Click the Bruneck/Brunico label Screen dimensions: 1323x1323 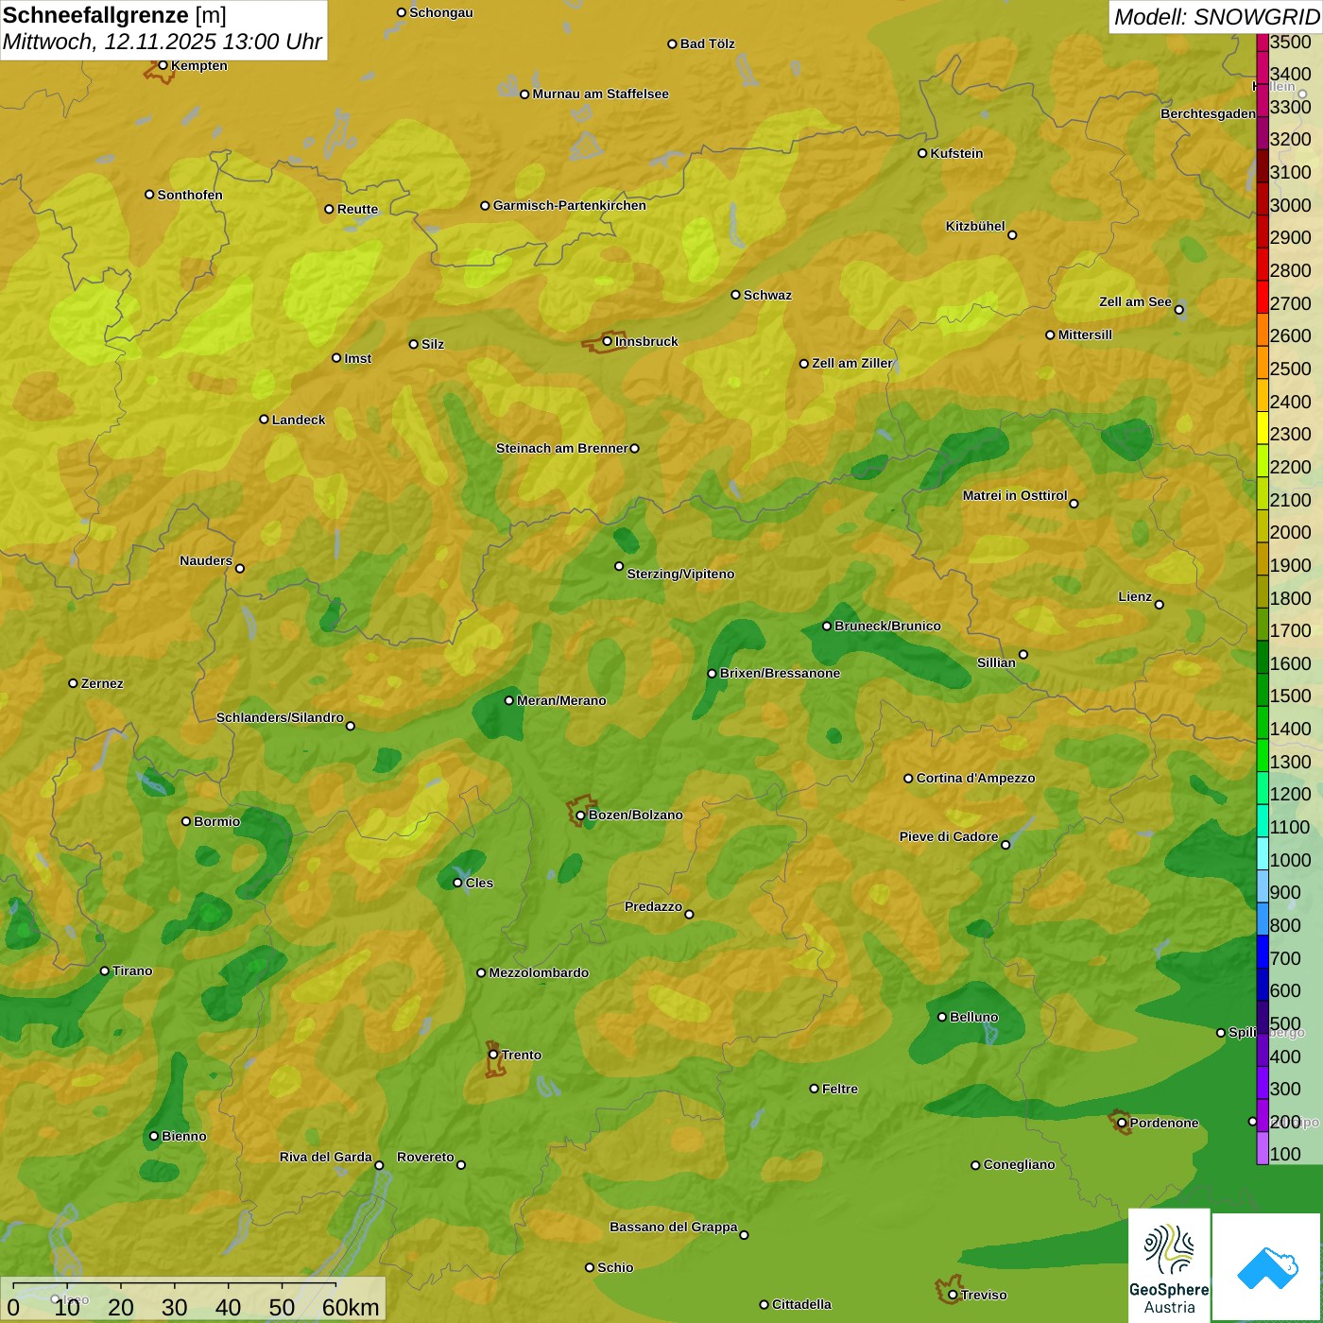tap(887, 626)
